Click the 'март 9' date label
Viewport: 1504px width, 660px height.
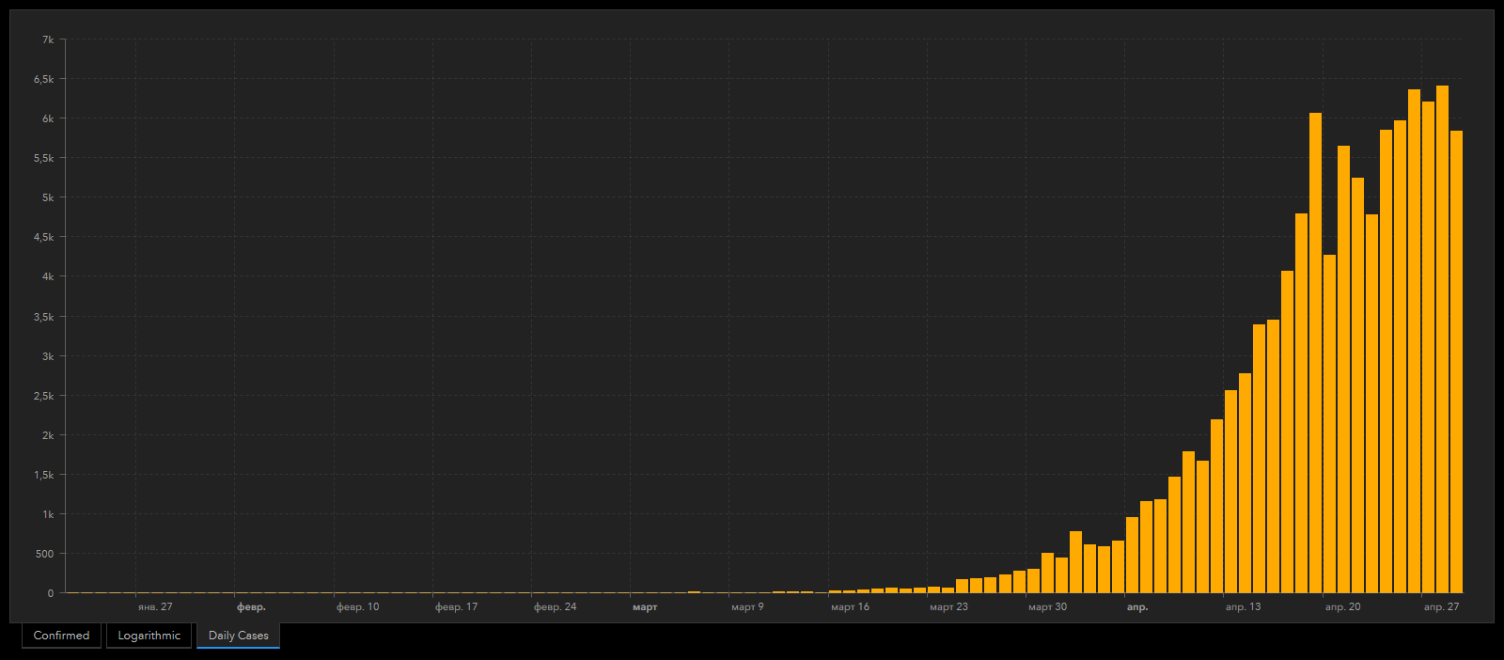(747, 607)
